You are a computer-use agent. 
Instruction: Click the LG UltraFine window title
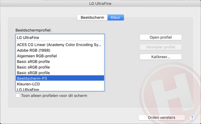(x=100, y=3)
